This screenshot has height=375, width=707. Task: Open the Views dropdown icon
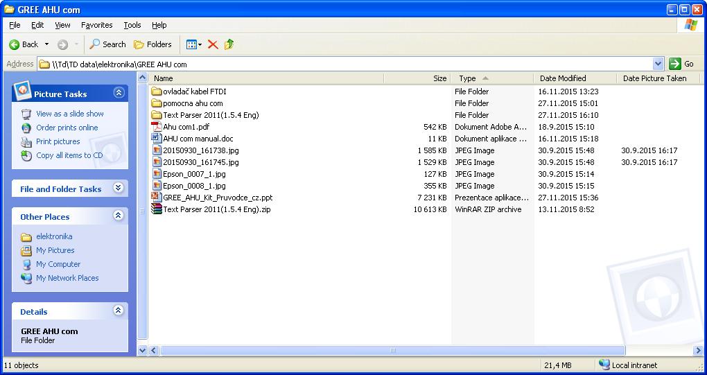pyautogui.click(x=194, y=44)
